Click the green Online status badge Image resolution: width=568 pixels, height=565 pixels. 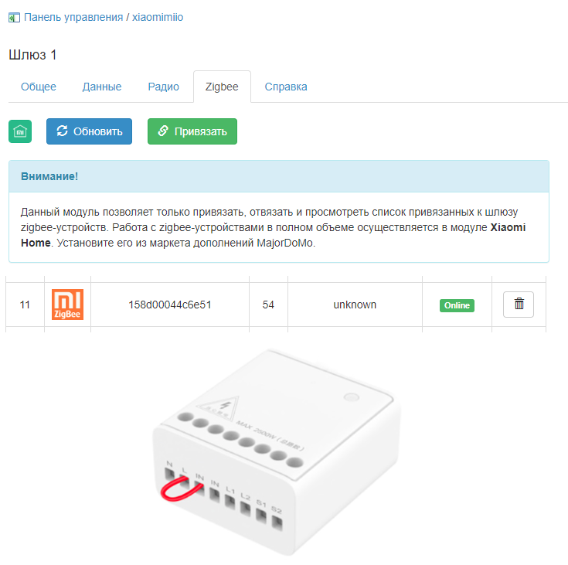[457, 305]
